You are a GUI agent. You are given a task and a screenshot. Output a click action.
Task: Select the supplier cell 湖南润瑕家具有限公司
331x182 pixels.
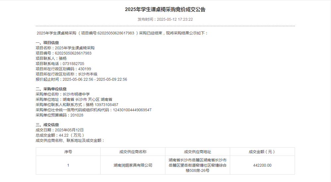pyautogui.click(x=133, y=165)
